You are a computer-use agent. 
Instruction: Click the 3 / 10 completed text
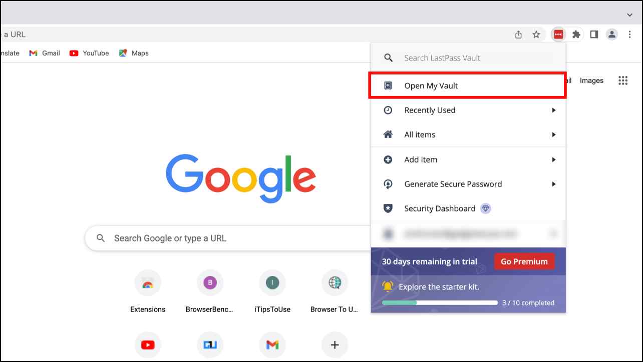(528, 302)
